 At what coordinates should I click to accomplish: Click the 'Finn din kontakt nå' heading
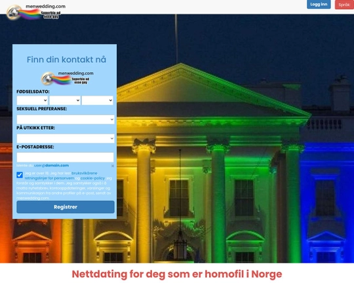pos(66,60)
